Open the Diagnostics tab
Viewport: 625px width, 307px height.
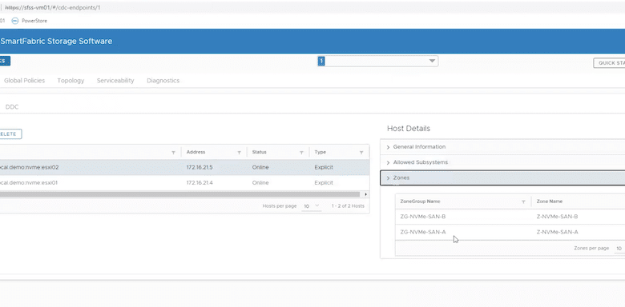point(163,80)
